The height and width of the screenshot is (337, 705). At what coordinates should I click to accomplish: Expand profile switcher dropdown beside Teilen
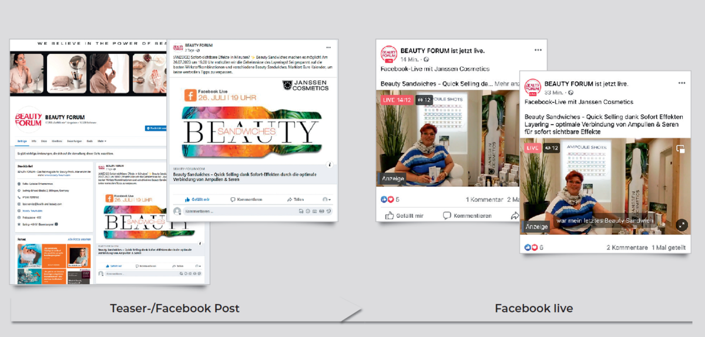pos(326,200)
